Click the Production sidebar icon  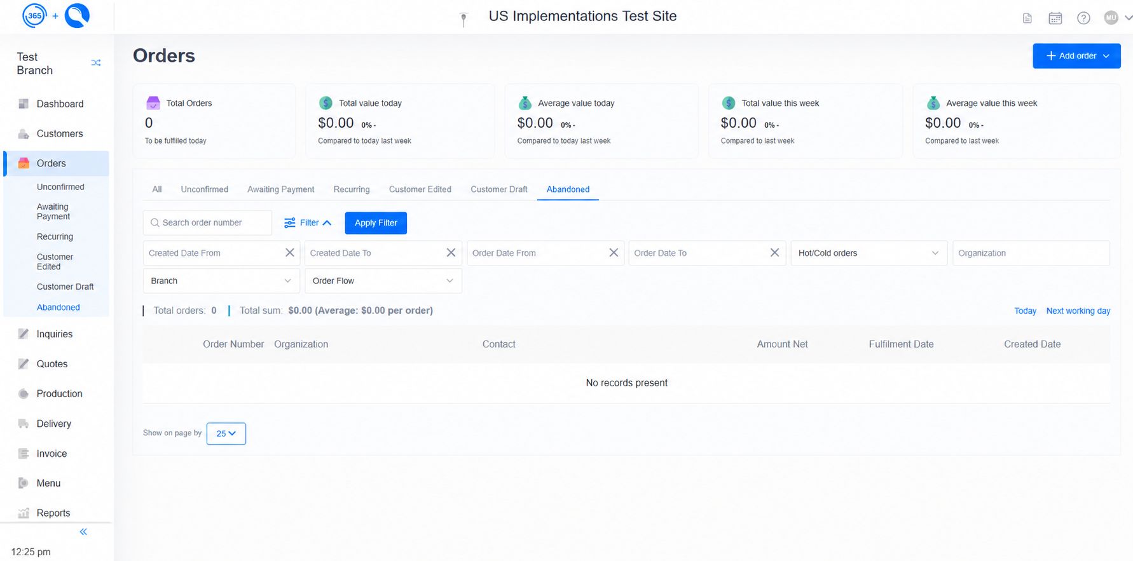pos(24,393)
